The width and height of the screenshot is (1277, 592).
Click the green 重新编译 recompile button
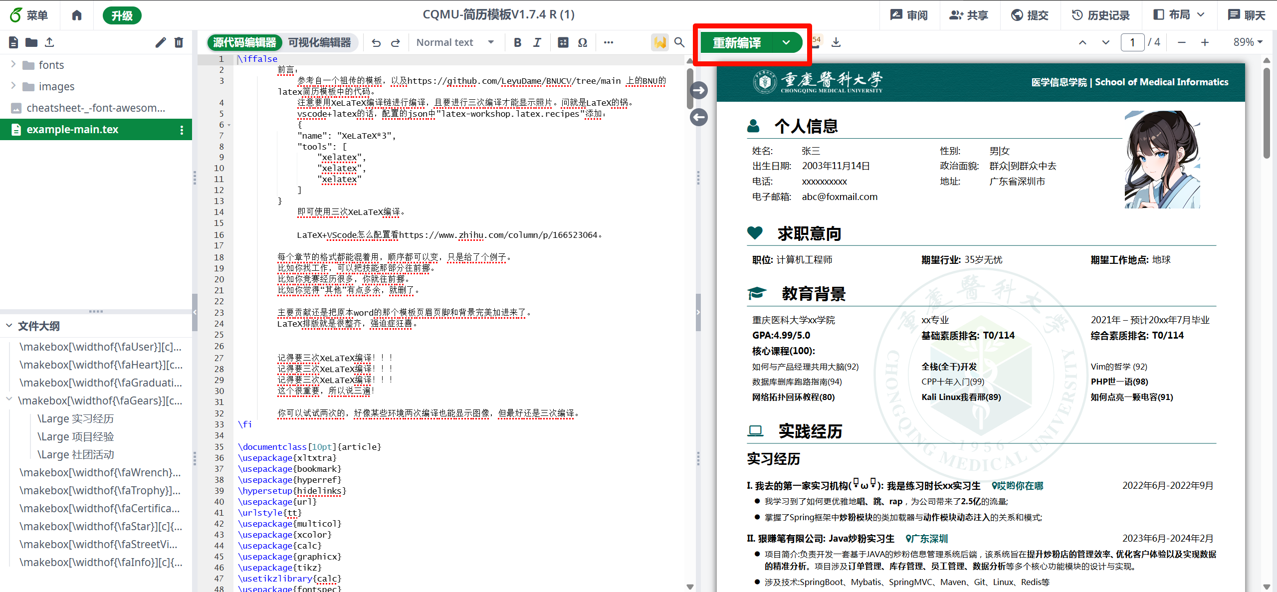(736, 42)
